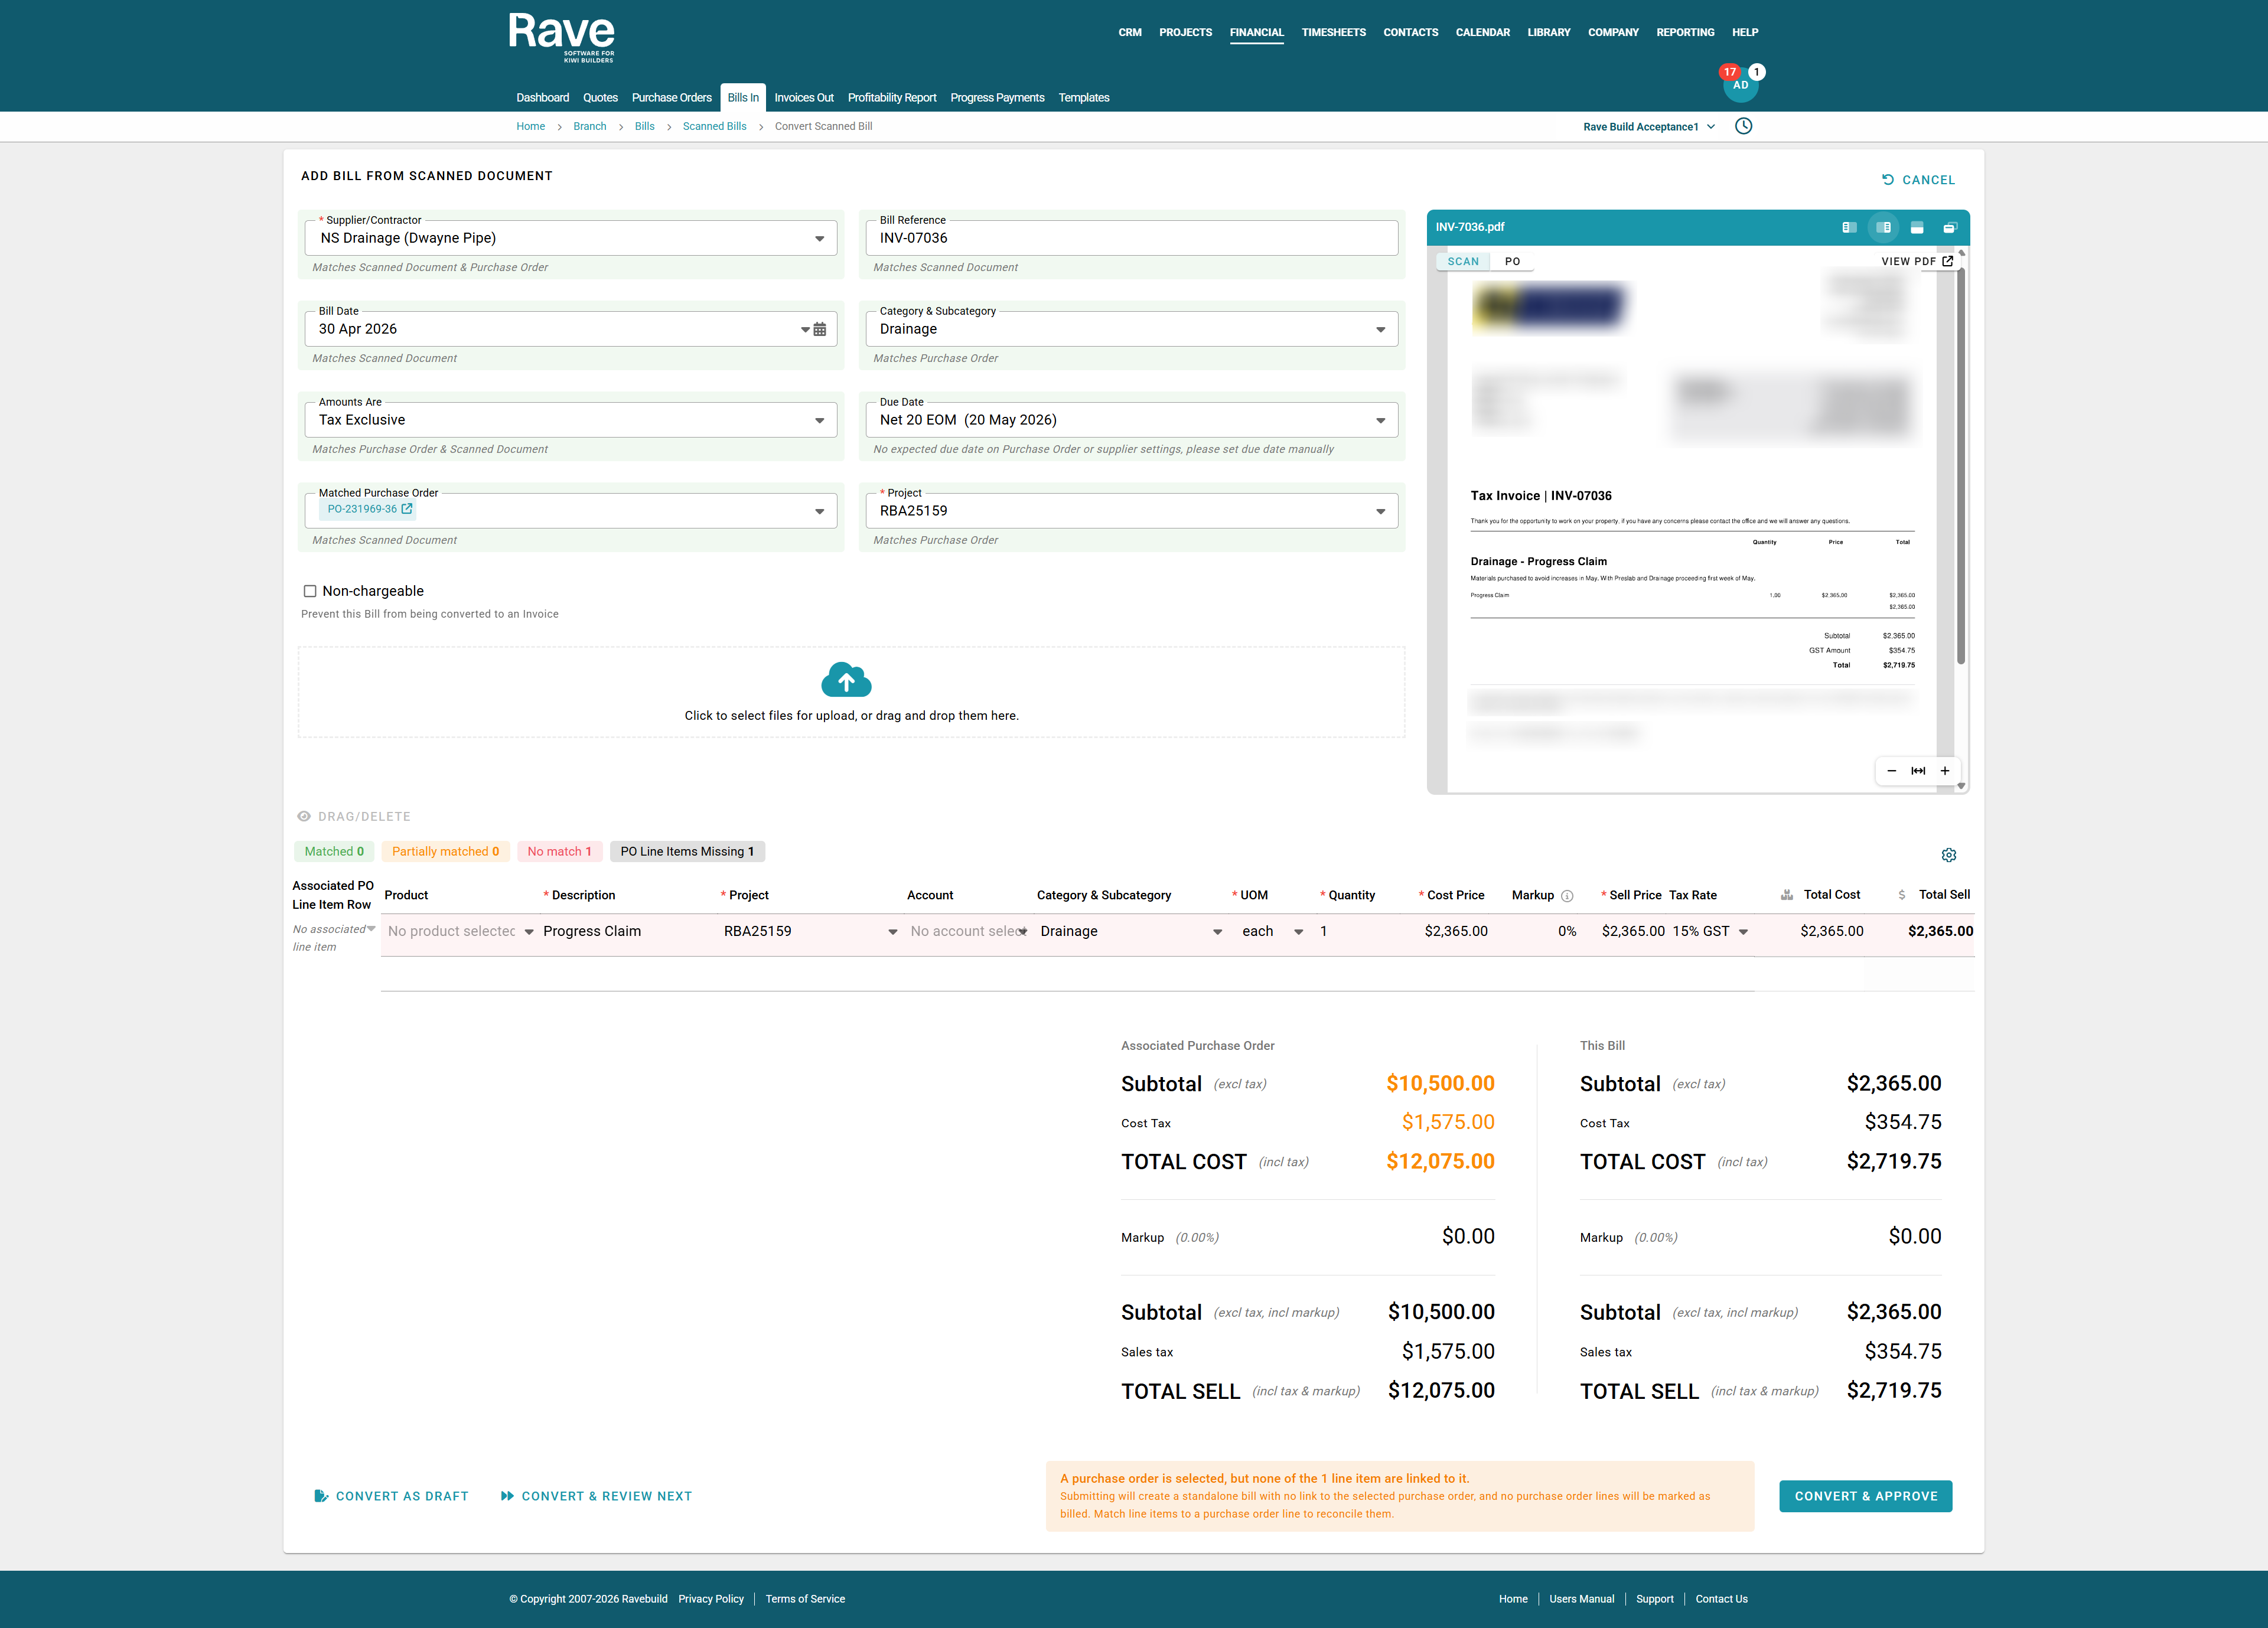
Task: Expand the Supplier/Contractor dropdown
Action: (819, 238)
